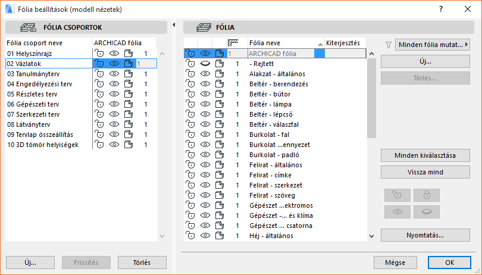
Task: Click the ARCHICAD fólia name field
Action: coord(281,54)
